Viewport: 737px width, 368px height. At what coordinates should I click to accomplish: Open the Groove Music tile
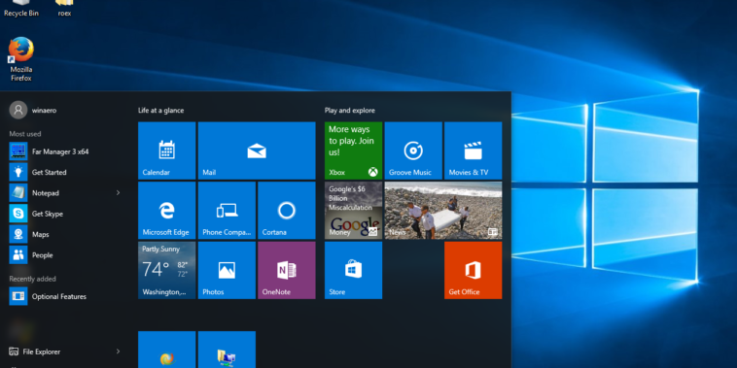[413, 151]
